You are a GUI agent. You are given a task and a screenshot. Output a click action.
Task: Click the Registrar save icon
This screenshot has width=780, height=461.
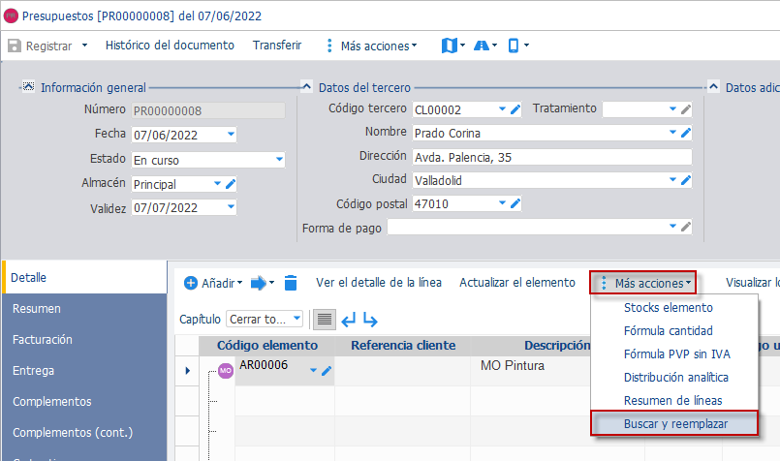coord(15,46)
